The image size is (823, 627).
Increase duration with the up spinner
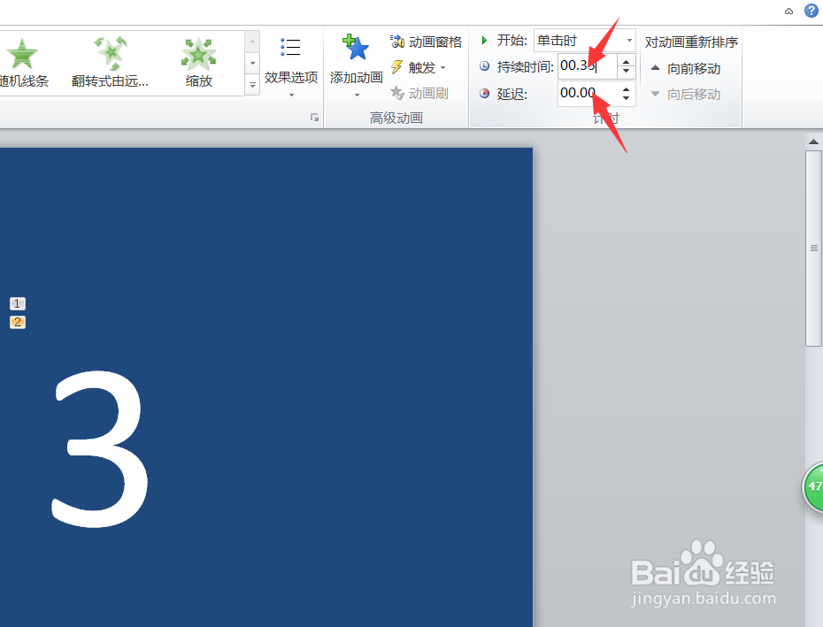[x=627, y=61]
